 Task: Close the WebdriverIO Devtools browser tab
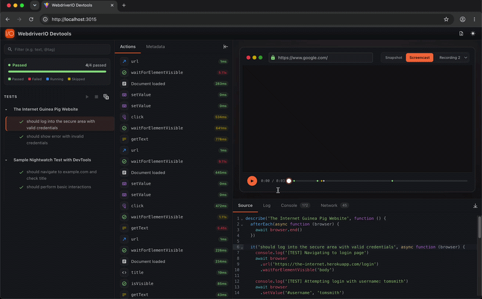(x=112, y=5)
